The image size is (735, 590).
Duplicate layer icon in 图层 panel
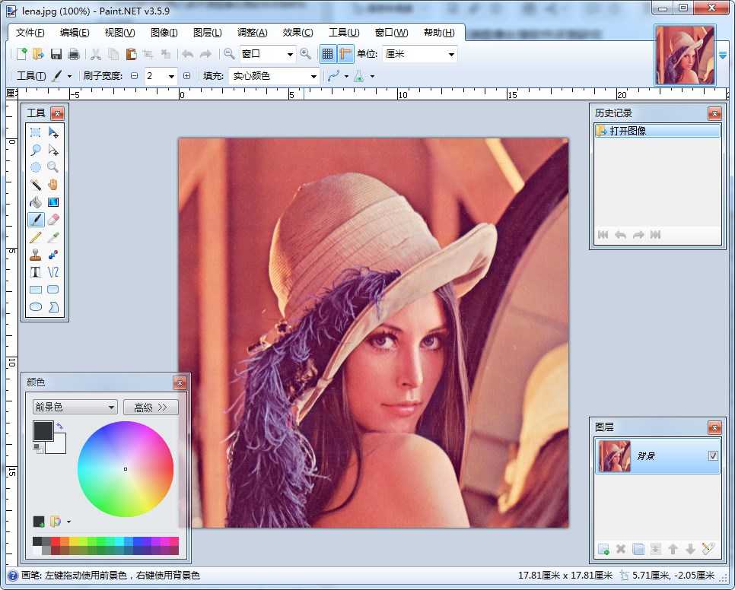638,549
